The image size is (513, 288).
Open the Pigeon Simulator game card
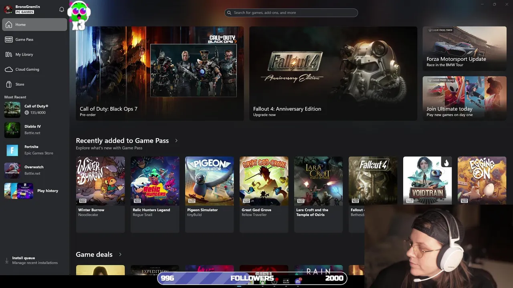click(x=210, y=194)
